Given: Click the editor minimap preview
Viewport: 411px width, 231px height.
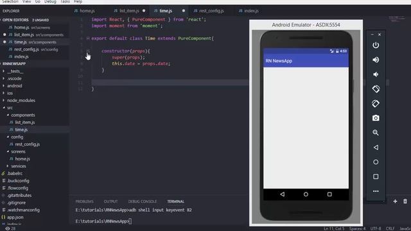Looking at the screenshot, I should coord(397,19).
